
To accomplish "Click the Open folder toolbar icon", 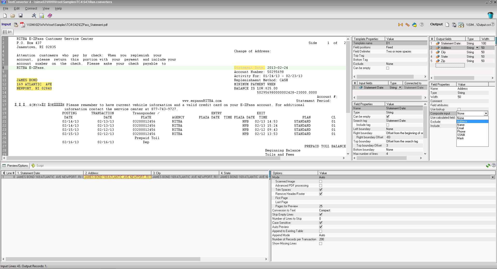I will [x=13, y=16].
